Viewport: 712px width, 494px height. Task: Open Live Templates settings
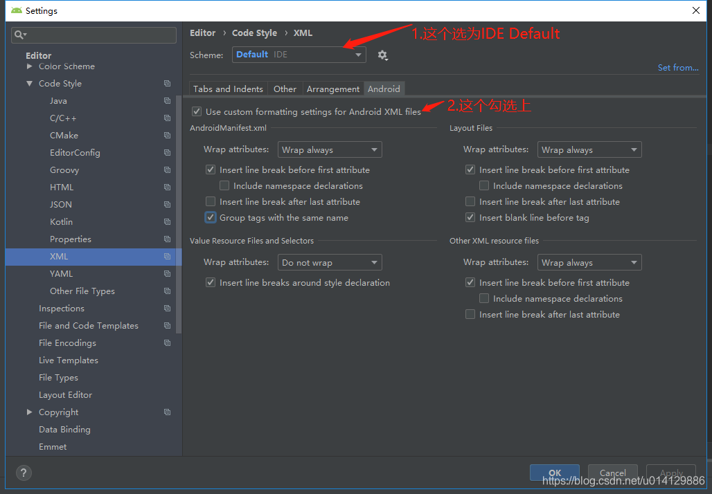tap(69, 360)
